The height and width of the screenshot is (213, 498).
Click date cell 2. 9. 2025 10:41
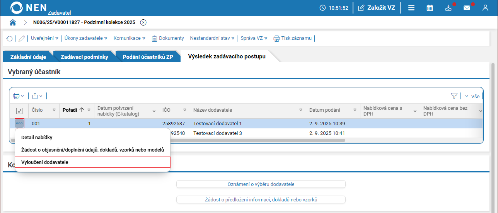pyautogui.click(x=327, y=133)
